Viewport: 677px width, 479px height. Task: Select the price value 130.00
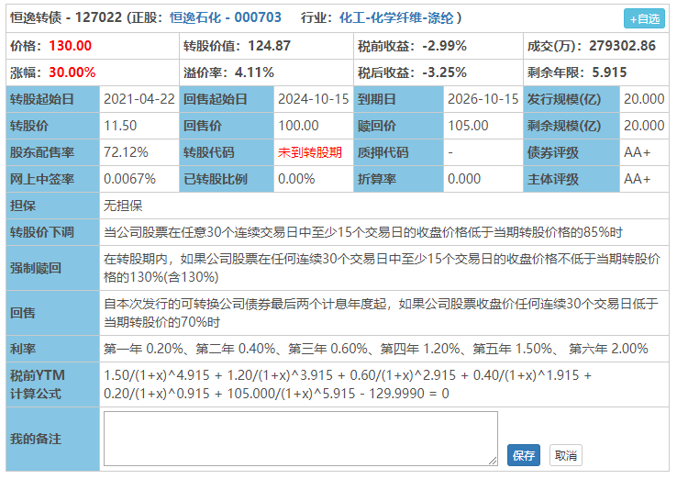[70, 46]
